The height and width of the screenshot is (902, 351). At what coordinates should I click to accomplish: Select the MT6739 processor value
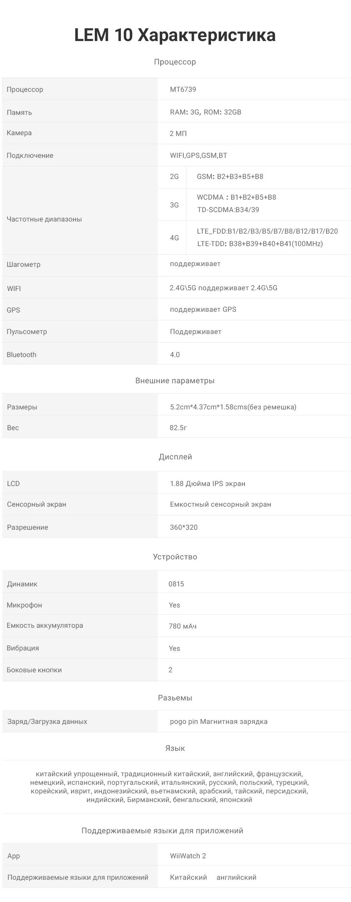coord(183,89)
